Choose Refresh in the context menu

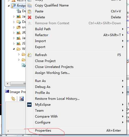pos(41,55)
